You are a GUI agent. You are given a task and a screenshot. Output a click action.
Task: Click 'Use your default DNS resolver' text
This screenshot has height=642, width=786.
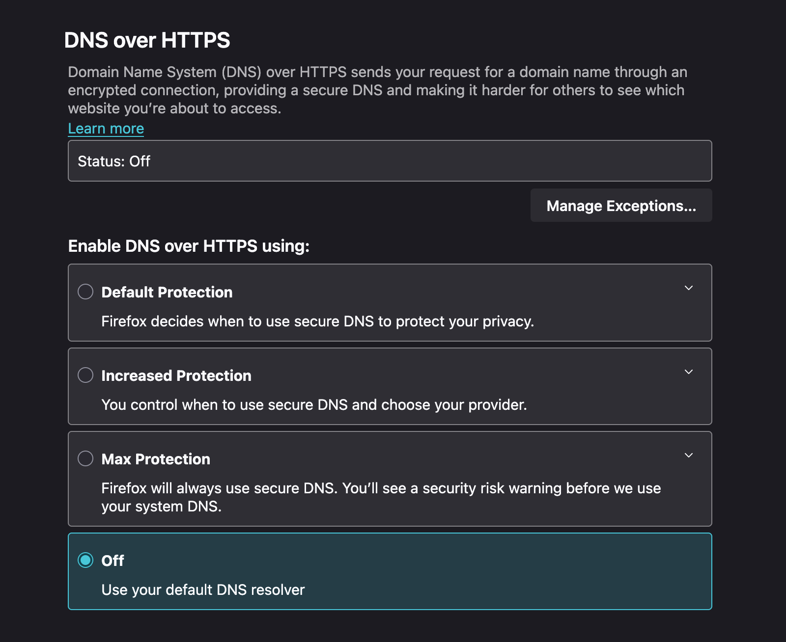(203, 590)
